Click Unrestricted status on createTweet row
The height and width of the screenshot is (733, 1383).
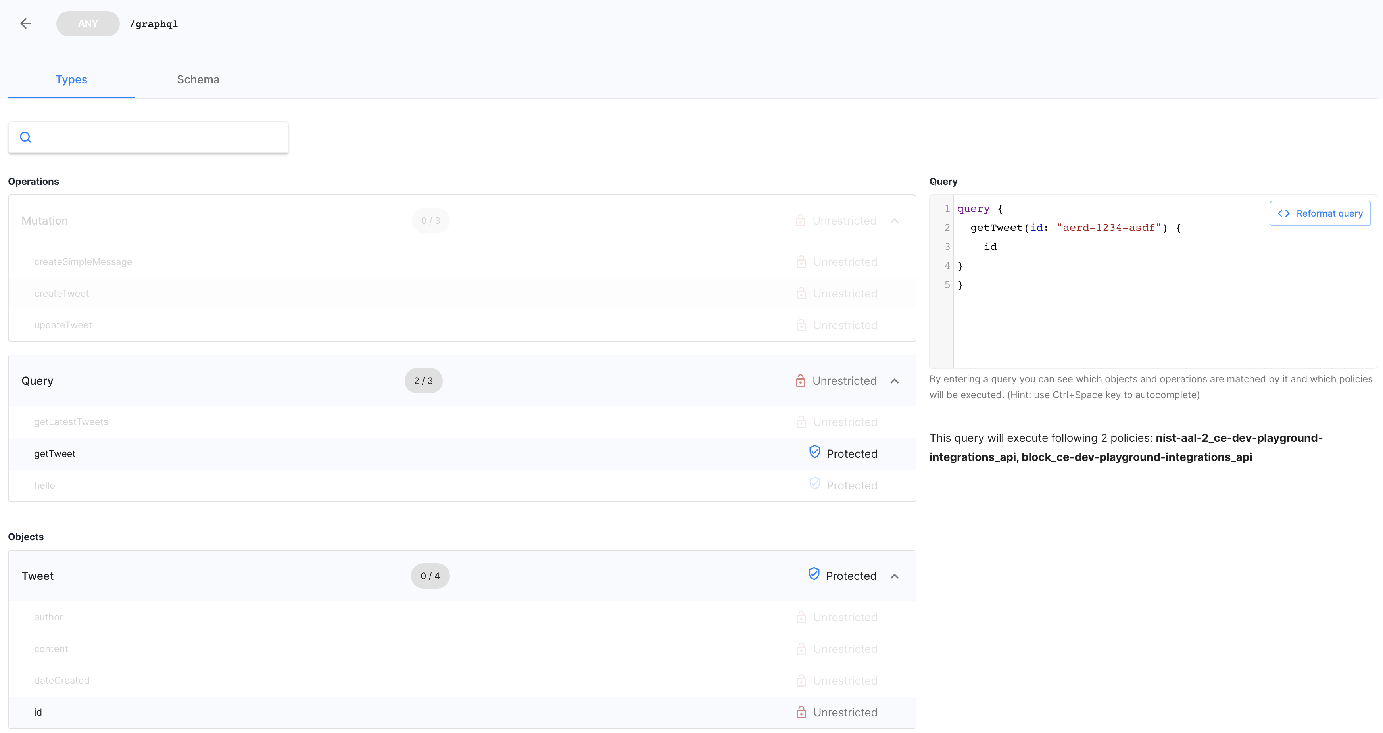(845, 294)
